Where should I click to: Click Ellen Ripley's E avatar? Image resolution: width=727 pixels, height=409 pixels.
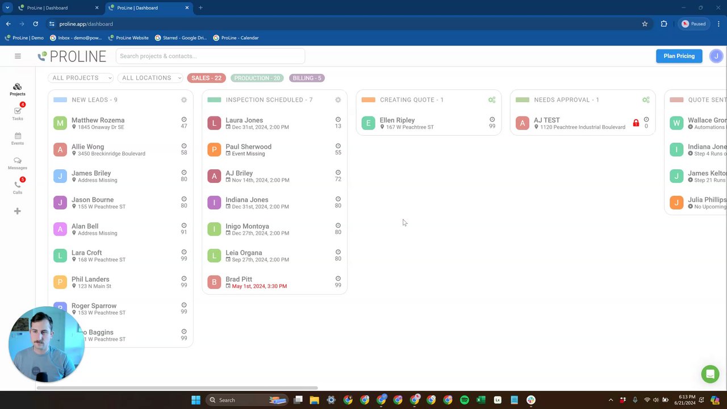[x=368, y=123]
